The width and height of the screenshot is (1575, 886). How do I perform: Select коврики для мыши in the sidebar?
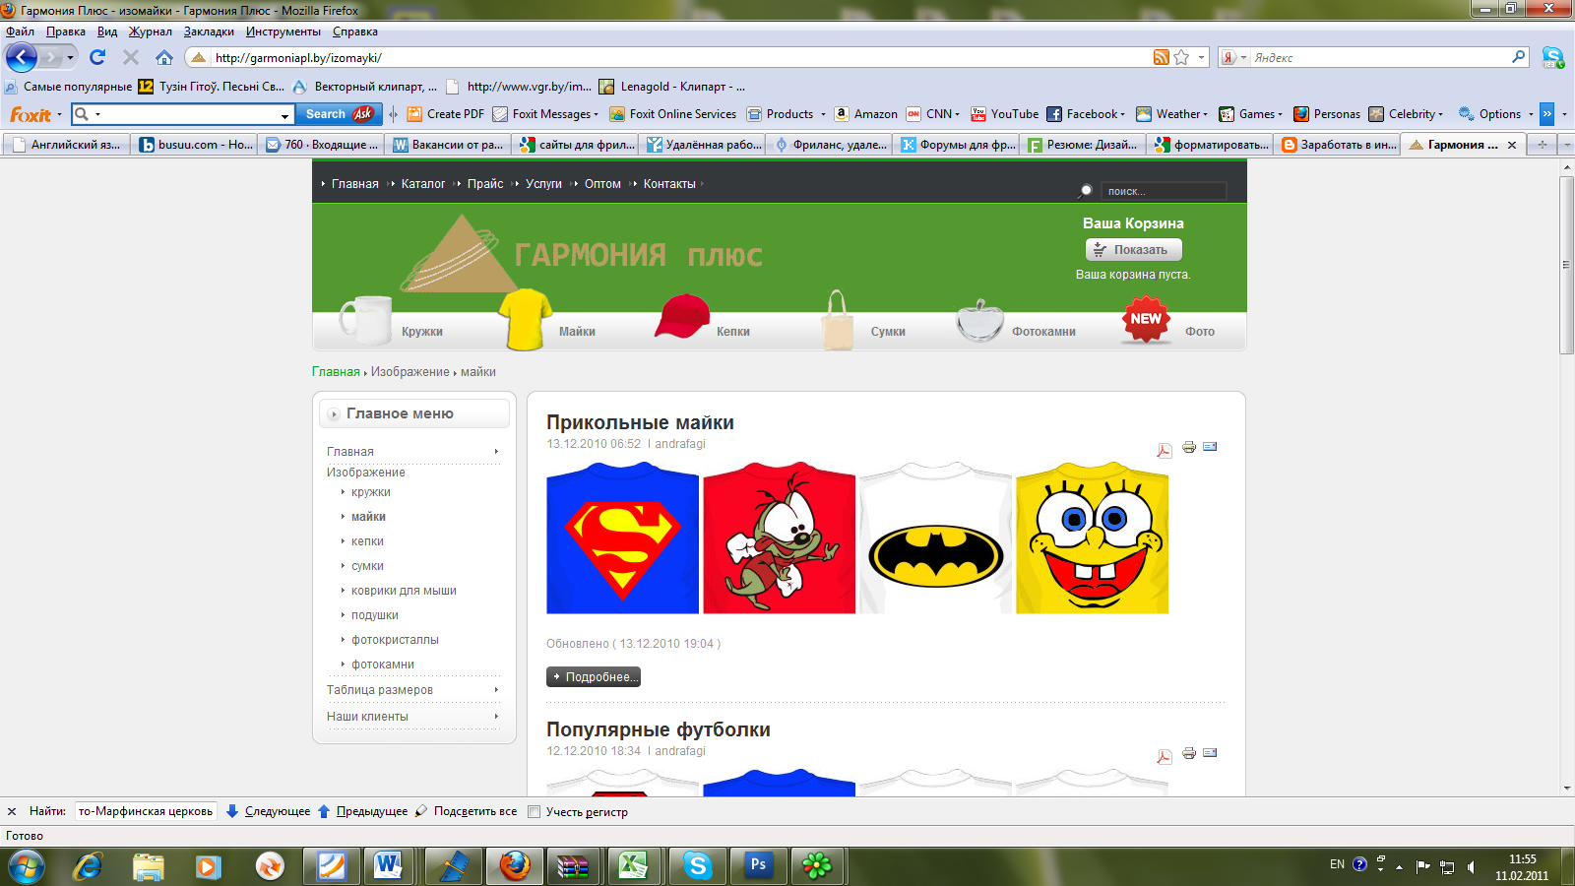(404, 591)
